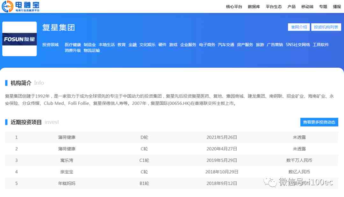Open the 产品 menu
The width and height of the screenshot is (344, 197).
pyautogui.click(x=291, y=7)
